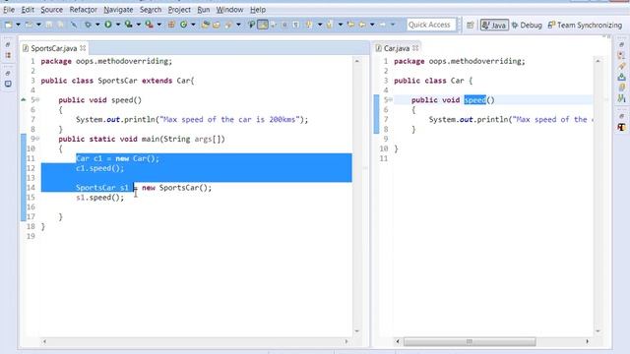Click the Debug bug toolbar icon
The height and width of the screenshot is (354, 630).
(88, 25)
